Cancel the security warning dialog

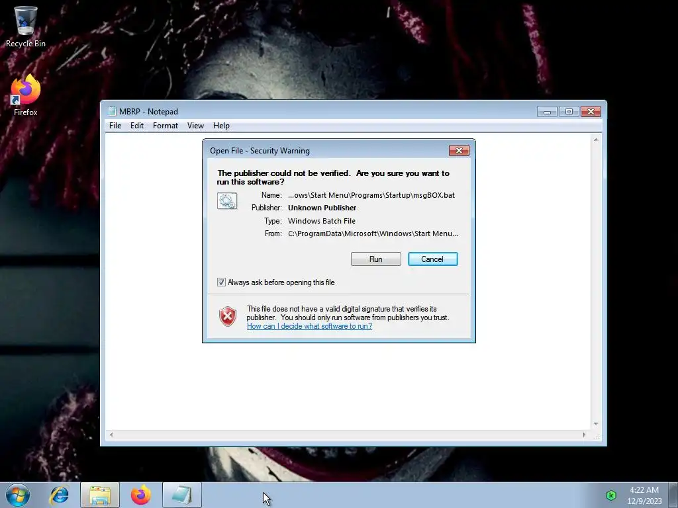[433, 259]
